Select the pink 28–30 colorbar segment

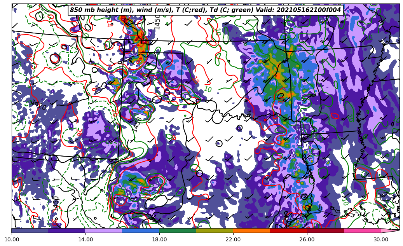coord(362,230)
